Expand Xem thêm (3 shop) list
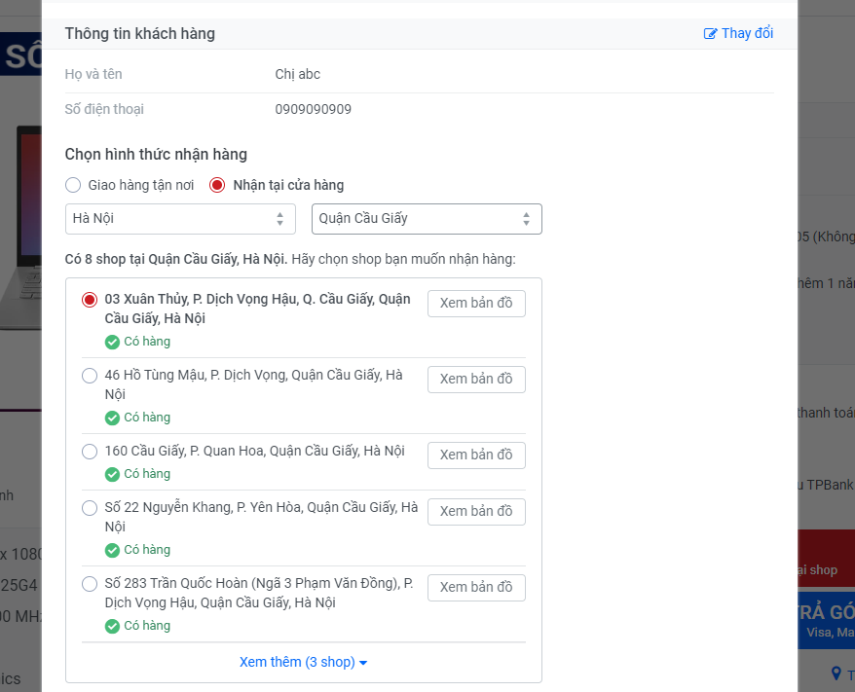The image size is (855, 692). point(303,662)
